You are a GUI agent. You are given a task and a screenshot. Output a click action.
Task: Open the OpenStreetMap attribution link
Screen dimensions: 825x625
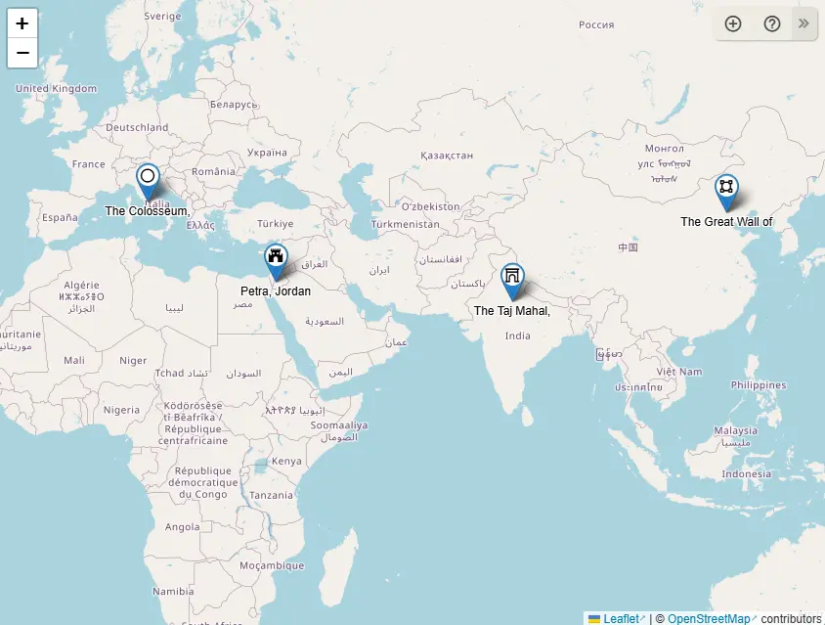(708, 618)
